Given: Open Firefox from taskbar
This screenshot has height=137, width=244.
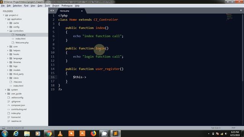Looking at the screenshot, I should coord(93,134).
